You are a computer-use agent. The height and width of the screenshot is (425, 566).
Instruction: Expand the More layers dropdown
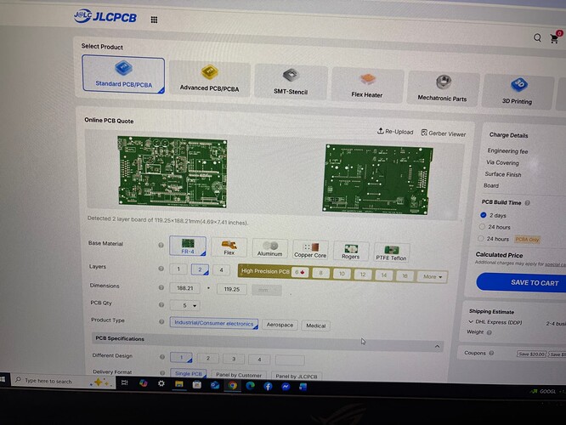(432, 276)
